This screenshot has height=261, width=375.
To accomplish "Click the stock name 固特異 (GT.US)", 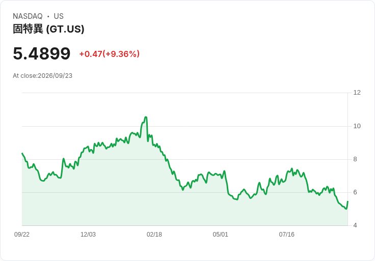I will 48,29.
